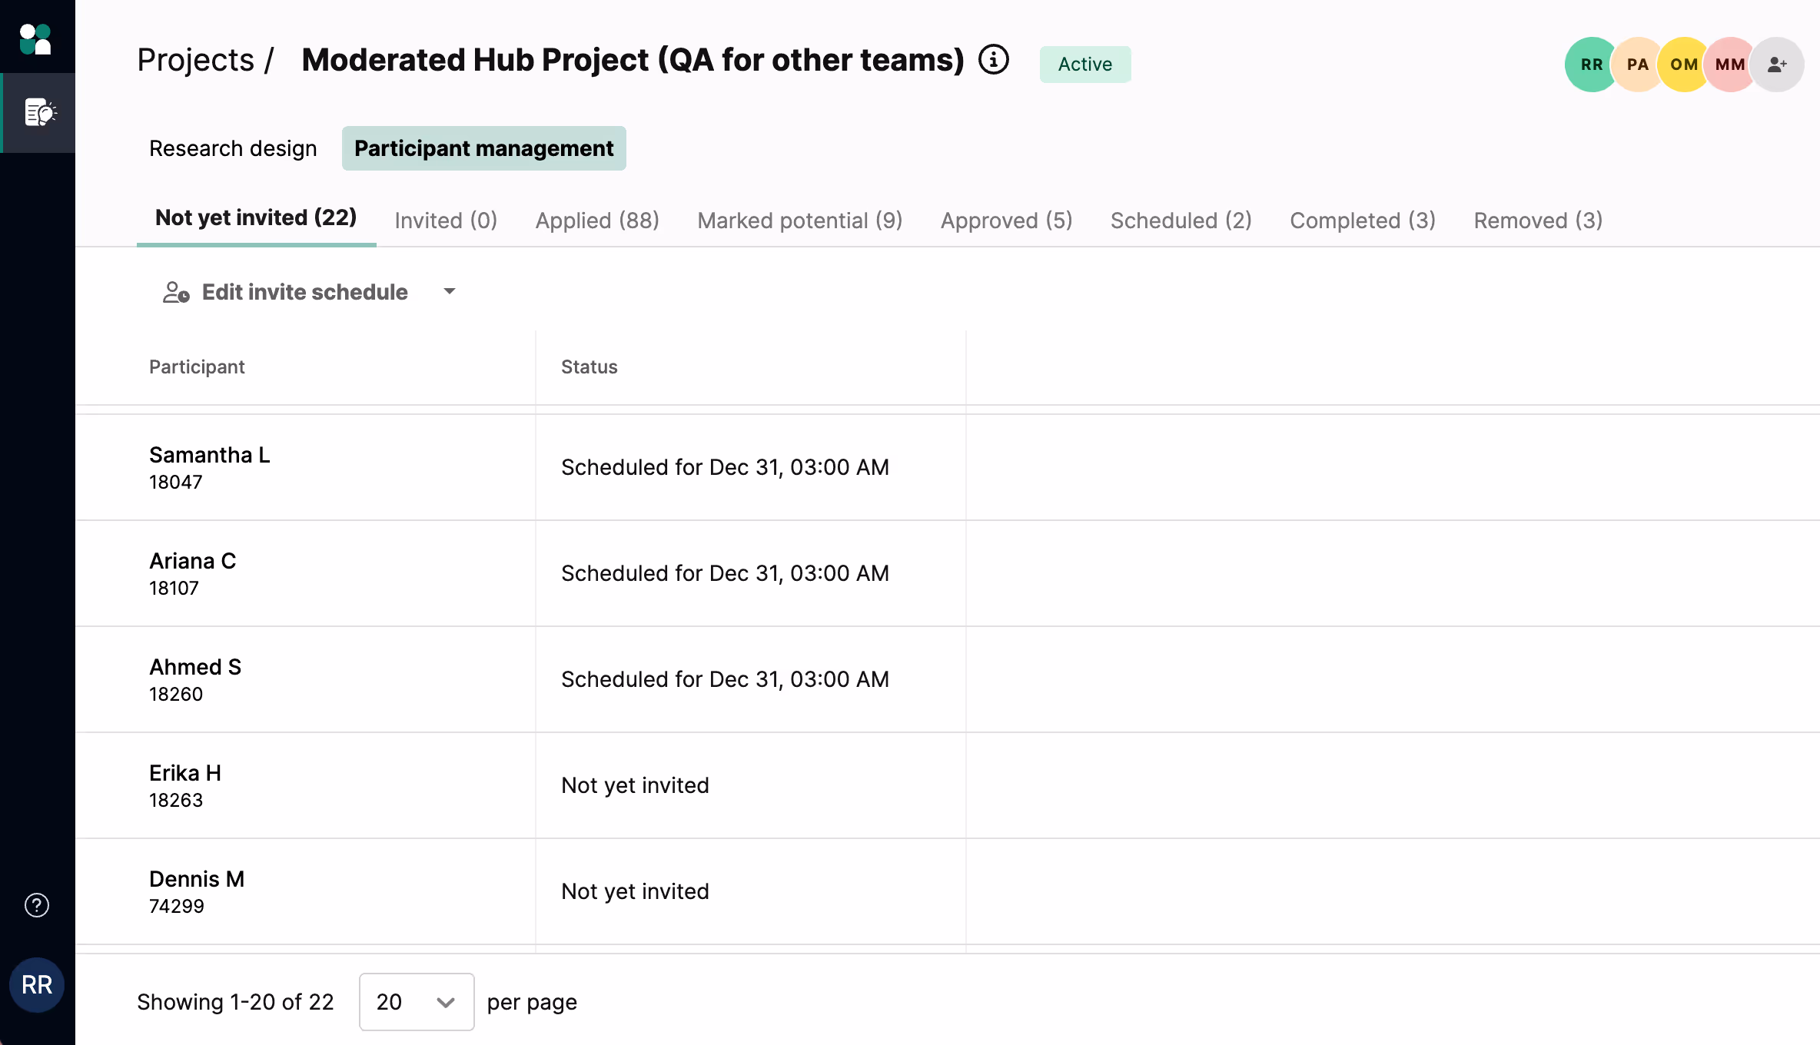Select the Samantha L participant row
This screenshot has width=1820, height=1045.
tap(209, 467)
